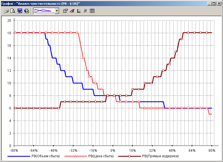Viewport: 223px width, 162px height.
Task: Click the dark red square marker at value 15
Action: 176,52
